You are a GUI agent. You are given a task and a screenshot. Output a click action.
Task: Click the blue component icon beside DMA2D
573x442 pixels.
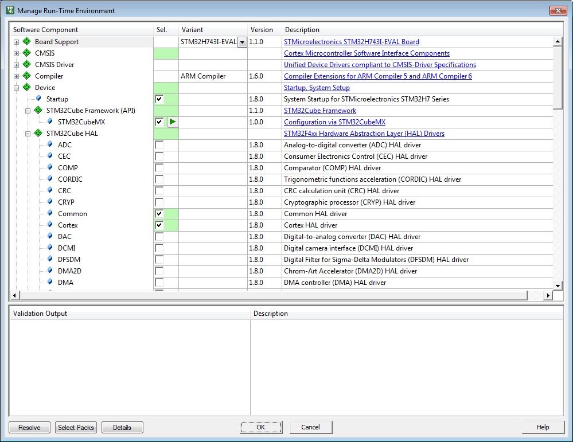tap(50, 271)
